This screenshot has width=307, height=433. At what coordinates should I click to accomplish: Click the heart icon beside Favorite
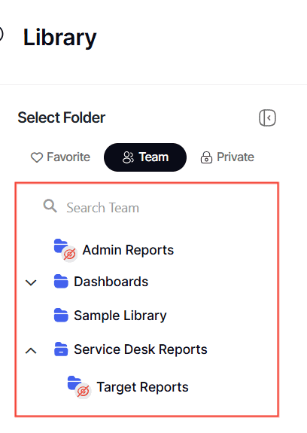(37, 157)
